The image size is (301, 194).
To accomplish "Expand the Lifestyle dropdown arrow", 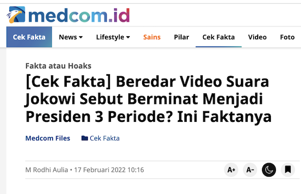I will pos(128,37).
